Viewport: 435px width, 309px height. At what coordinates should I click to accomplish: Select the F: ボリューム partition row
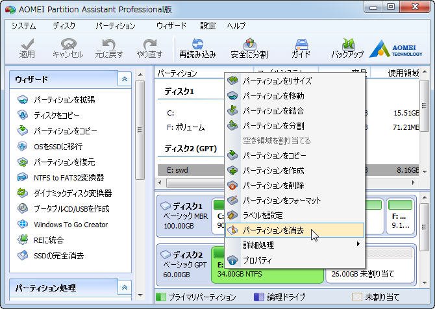[x=288, y=127]
